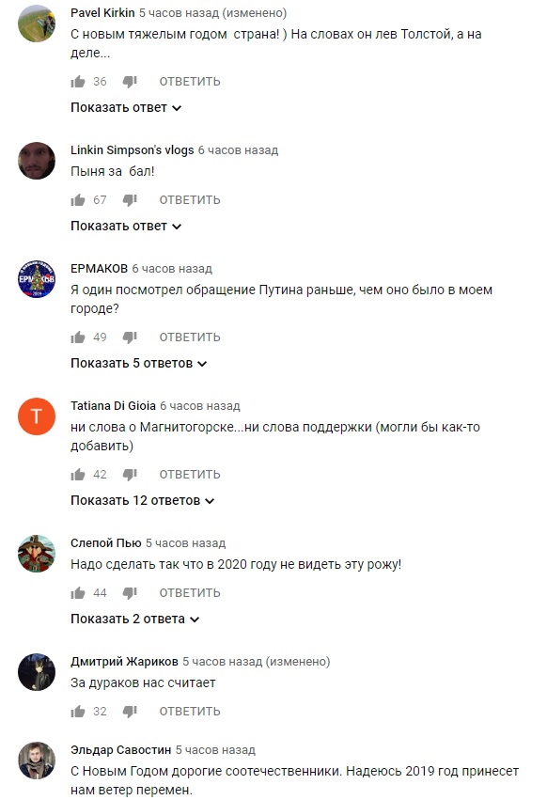Like the ЕРМАКОВ comment with 49 likes

tap(78, 337)
